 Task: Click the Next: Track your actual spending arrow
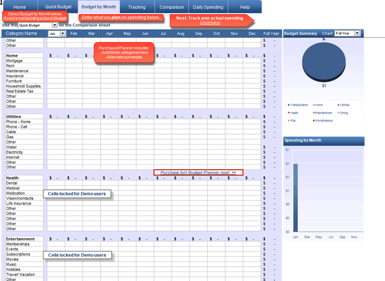[x=212, y=20]
